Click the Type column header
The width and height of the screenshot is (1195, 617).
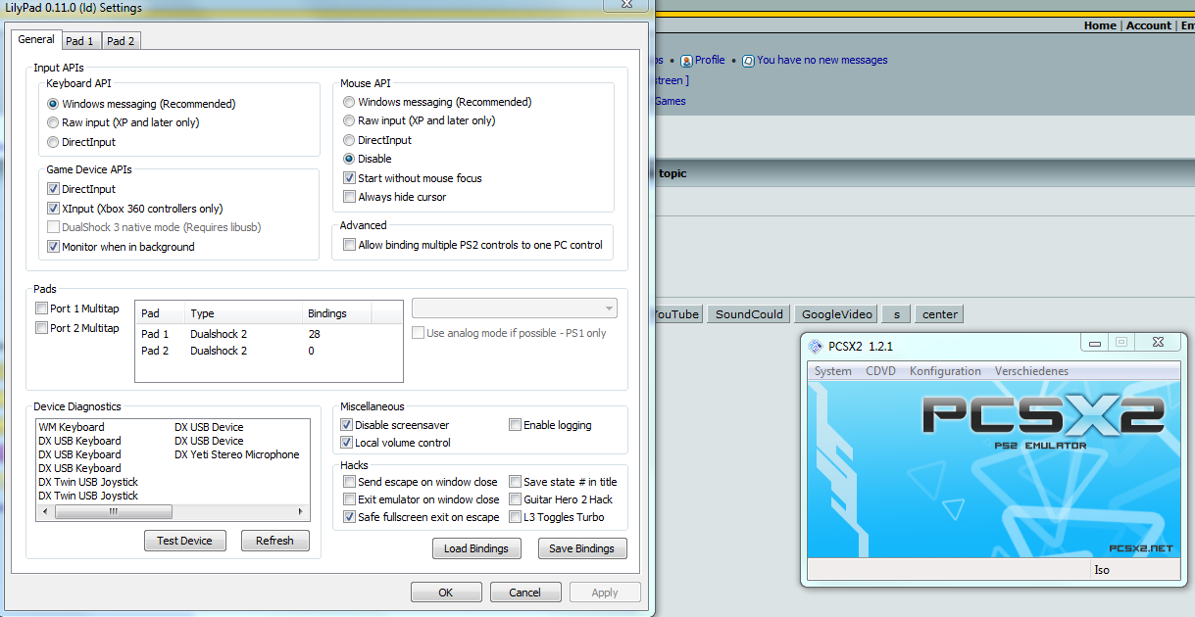[x=243, y=313]
